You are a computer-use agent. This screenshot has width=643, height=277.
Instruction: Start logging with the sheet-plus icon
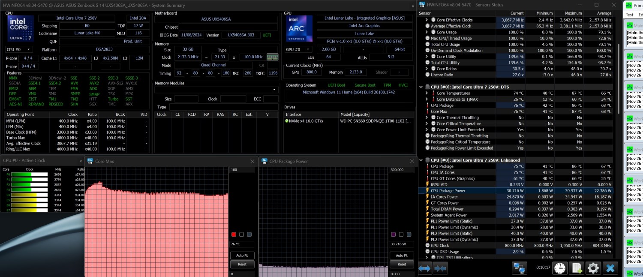pyautogui.click(x=577, y=268)
